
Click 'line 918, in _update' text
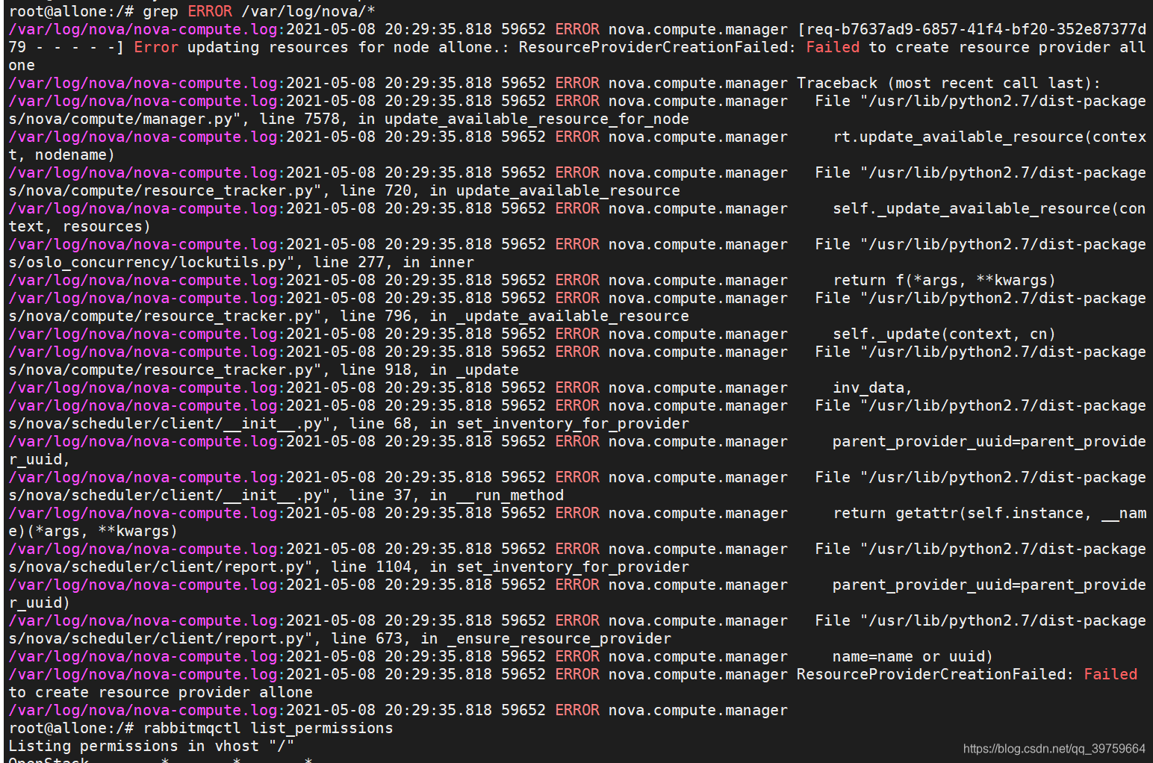pos(429,370)
